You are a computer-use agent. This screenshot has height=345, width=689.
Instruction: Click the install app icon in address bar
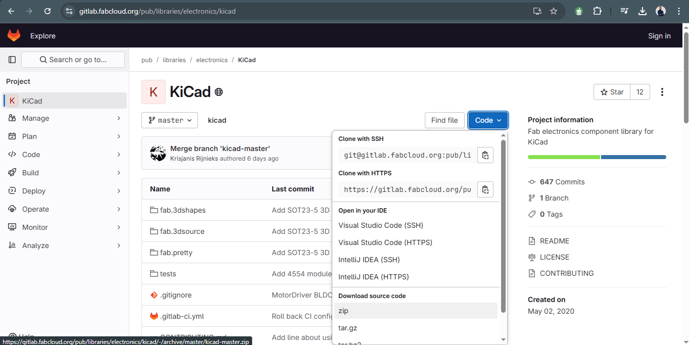point(537,11)
